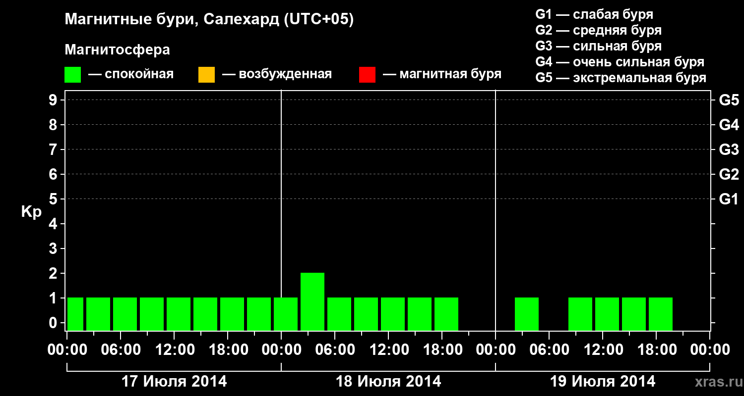This screenshot has height=396, width=744.
Task: Select the tall Kp 2 bar on 18 Июля
Action: tap(312, 301)
